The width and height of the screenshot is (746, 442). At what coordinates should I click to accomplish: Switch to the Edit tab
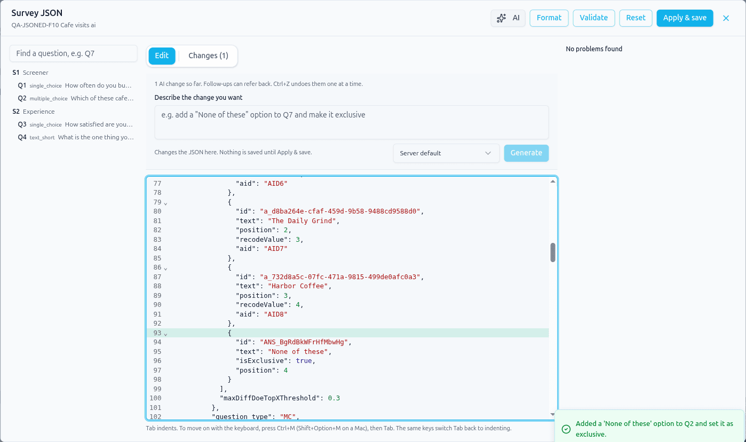click(x=162, y=56)
